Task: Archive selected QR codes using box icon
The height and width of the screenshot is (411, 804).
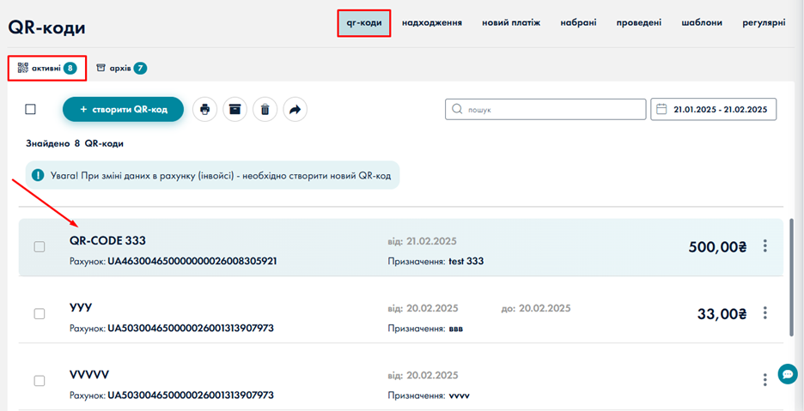Action: (x=234, y=109)
